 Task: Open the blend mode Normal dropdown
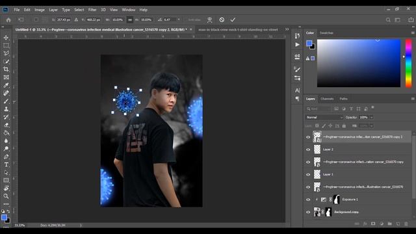324,117
